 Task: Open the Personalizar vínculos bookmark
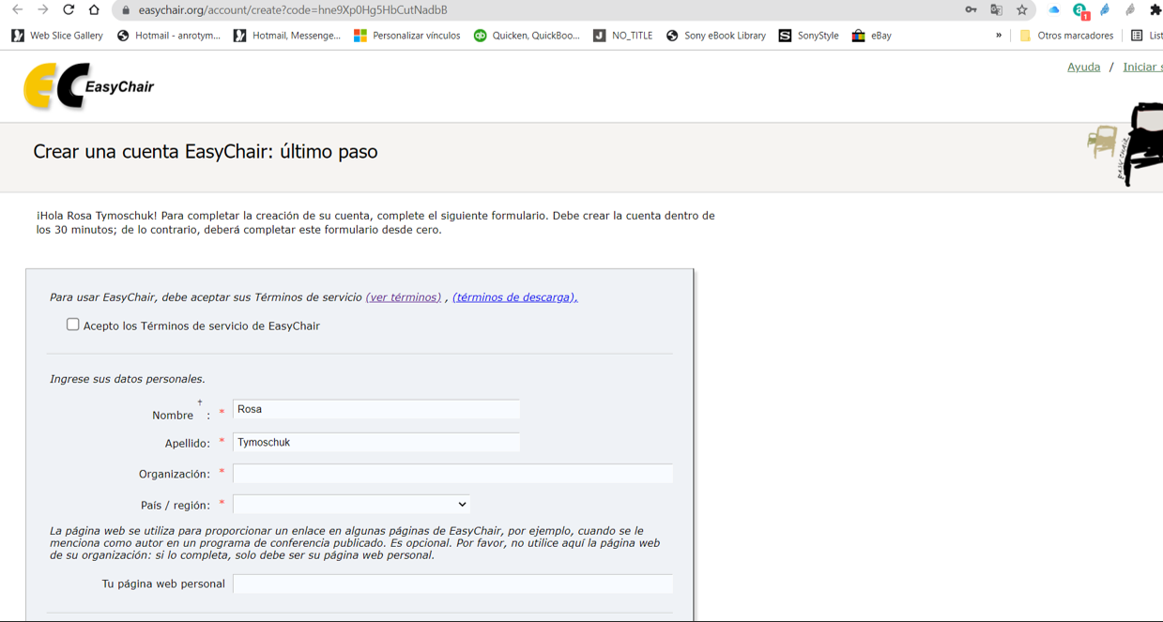(x=407, y=36)
